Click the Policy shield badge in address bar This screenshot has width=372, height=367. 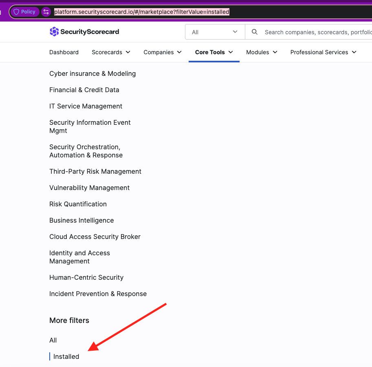(x=25, y=12)
